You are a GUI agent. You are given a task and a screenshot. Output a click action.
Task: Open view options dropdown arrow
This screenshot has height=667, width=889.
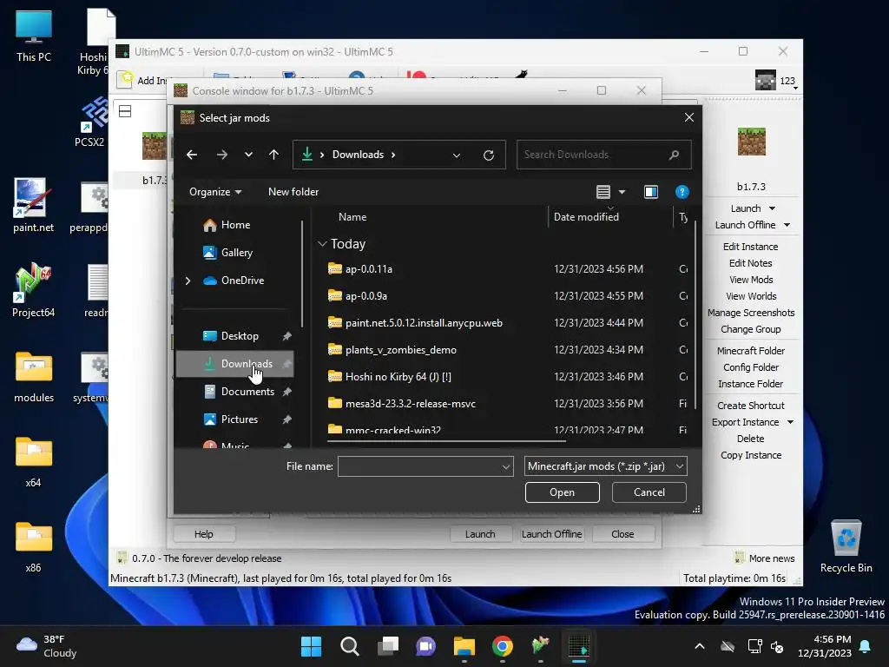pos(622,192)
